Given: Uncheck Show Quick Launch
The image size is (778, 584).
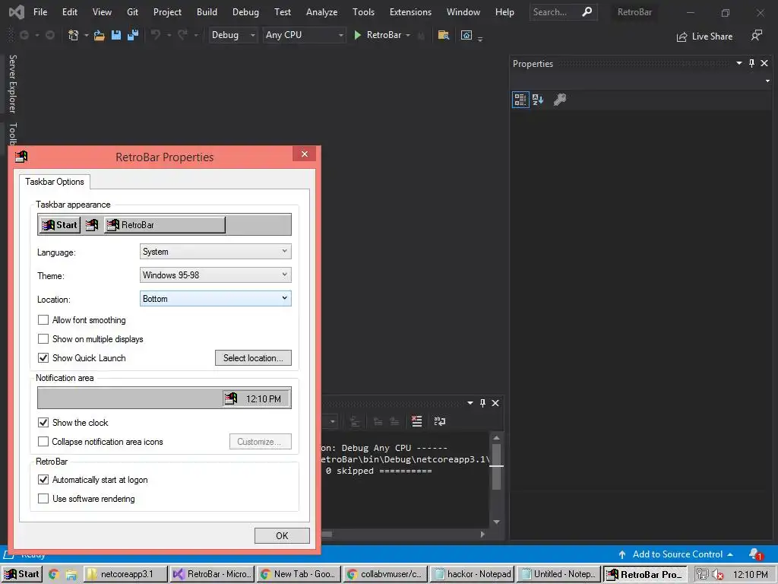Looking at the screenshot, I should (x=43, y=357).
